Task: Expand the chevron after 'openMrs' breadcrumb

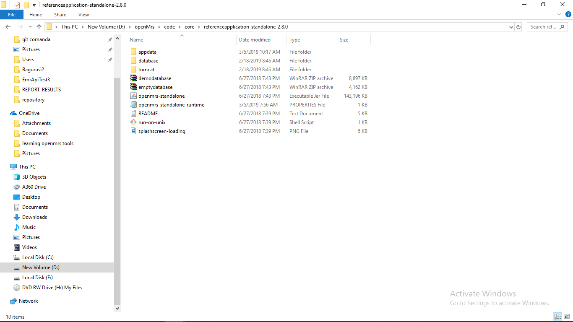Action: pyautogui.click(x=159, y=27)
